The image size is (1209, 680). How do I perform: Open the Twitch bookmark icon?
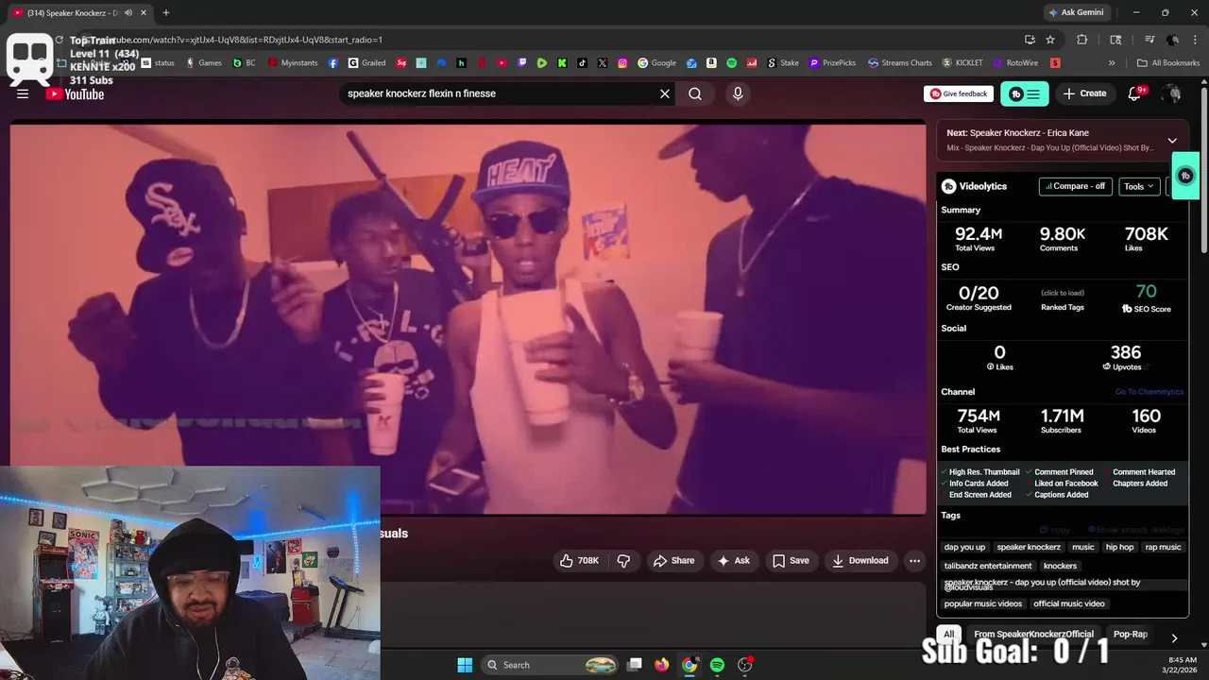[522, 63]
